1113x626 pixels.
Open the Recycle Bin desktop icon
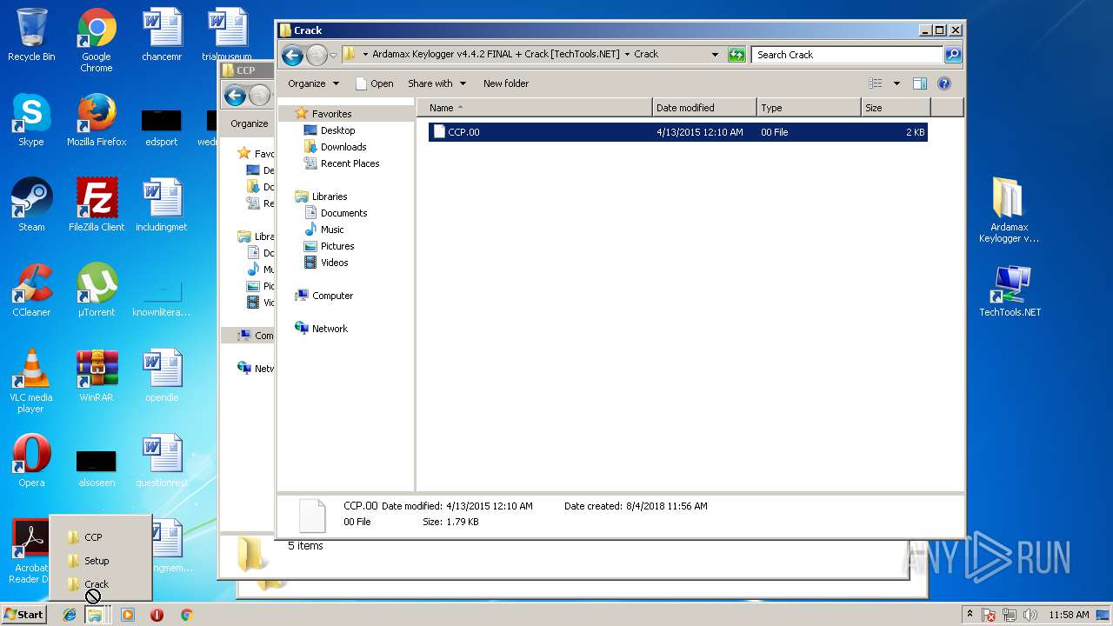[31, 35]
